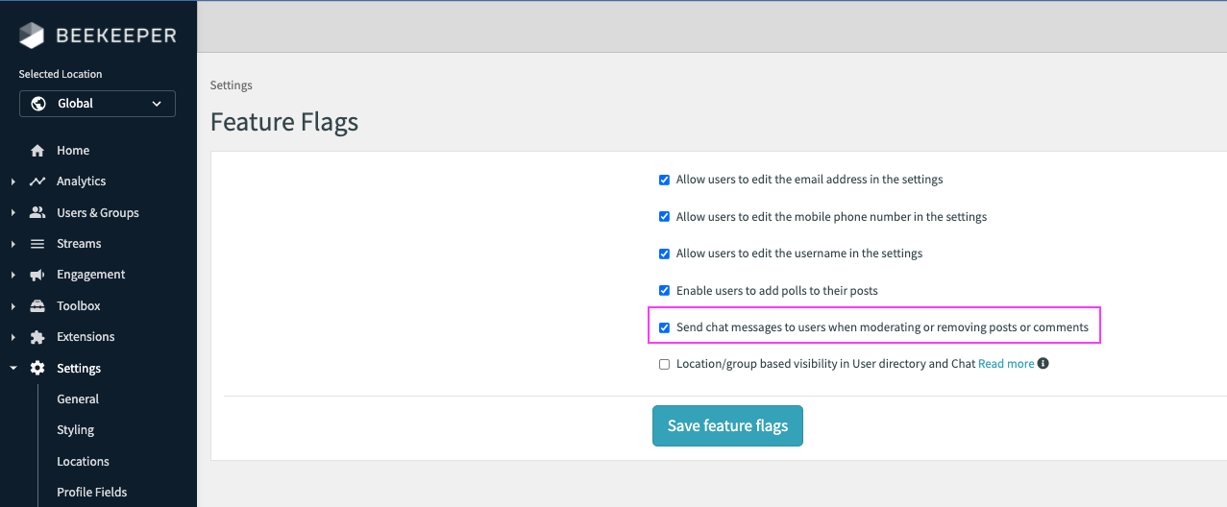Image resolution: width=1227 pixels, height=507 pixels.
Task: Click the Streams list icon
Action: click(x=37, y=244)
